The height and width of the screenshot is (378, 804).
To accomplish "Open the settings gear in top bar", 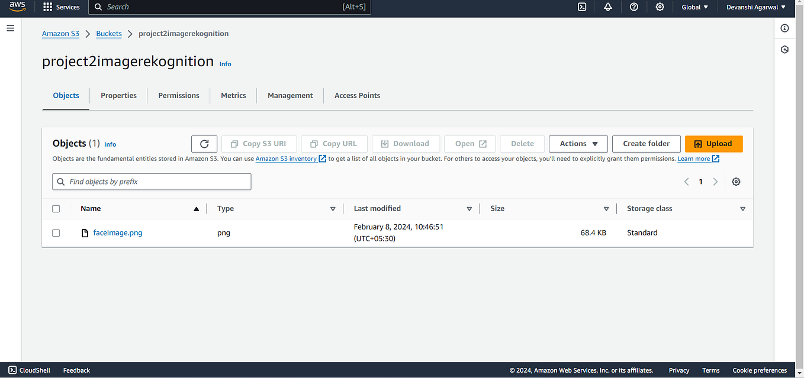I will tap(660, 7).
